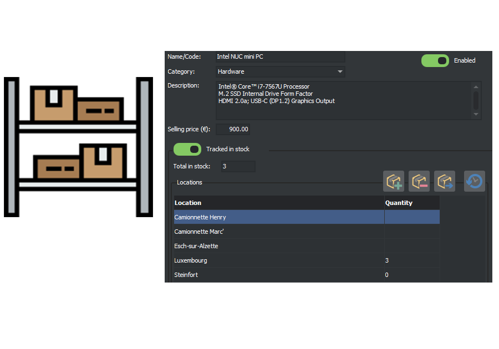Click the add stock box icon
Viewport: 499px width, 349px height.
point(393,181)
